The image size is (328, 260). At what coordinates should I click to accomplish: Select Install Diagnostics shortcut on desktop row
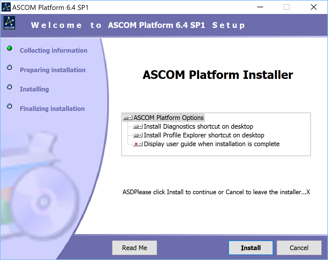(x=198, y=126)
